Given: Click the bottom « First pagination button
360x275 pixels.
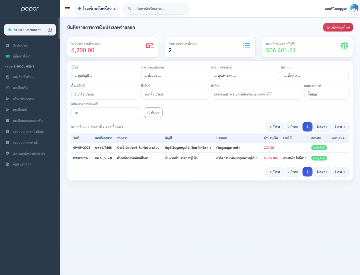Looking at the screenshot, I should pos(275,172).
